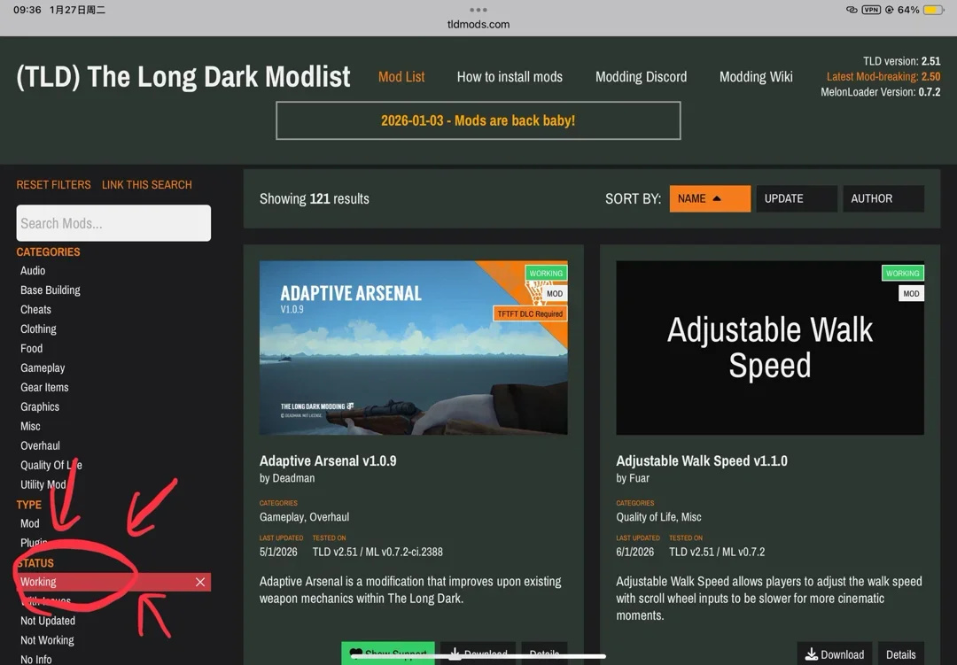Viewport: 957px width, 665px height.
Task: Click the tldmods.com address bar
Action: click(x=478, y=25)
